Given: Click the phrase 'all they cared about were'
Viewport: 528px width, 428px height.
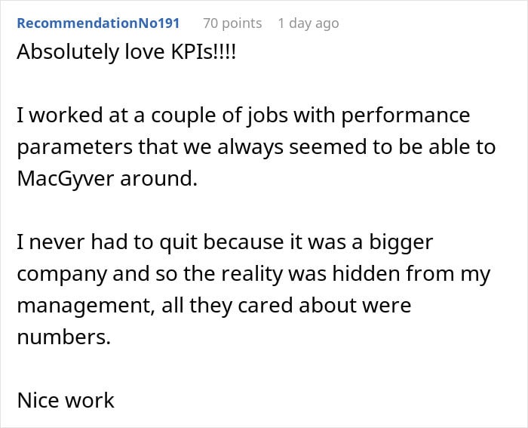Looking at the screenshot, I should tap(286, 305).
